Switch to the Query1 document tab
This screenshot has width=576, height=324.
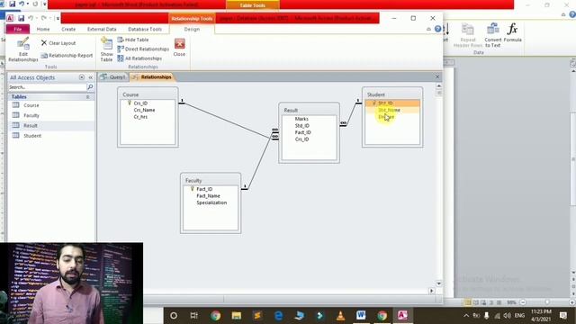[x=113, y=76]
